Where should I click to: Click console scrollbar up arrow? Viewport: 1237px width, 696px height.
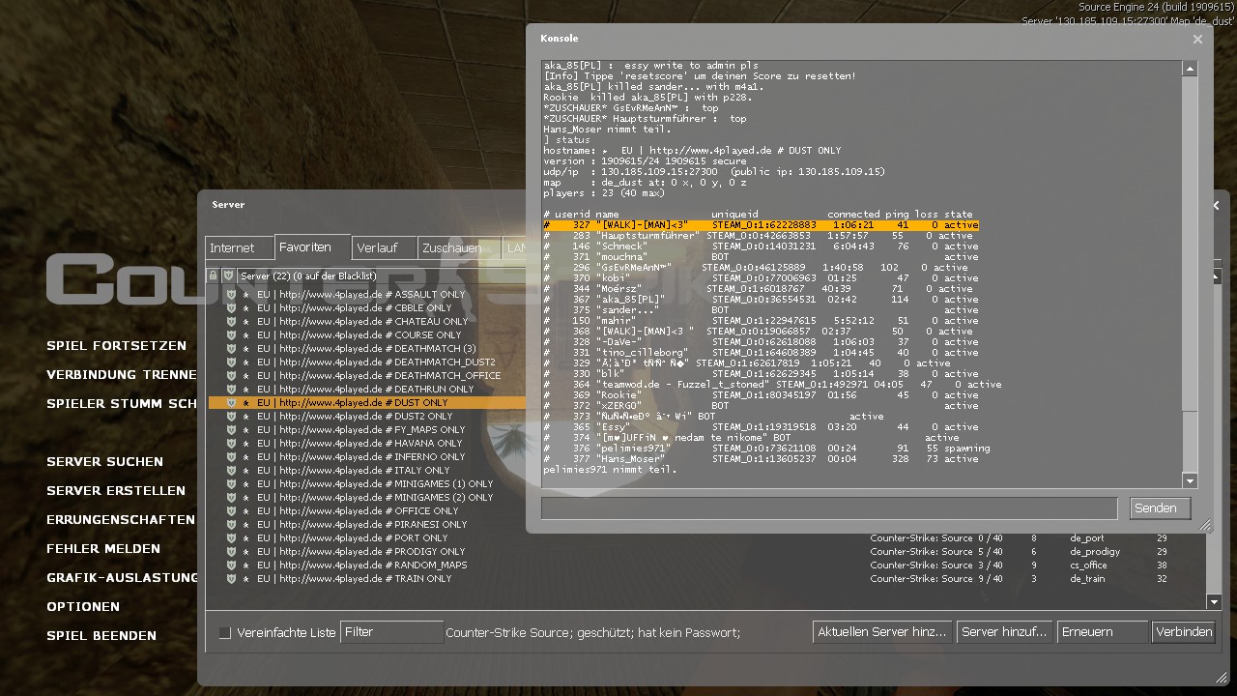pyautogui.click(x=1190, y=69)
